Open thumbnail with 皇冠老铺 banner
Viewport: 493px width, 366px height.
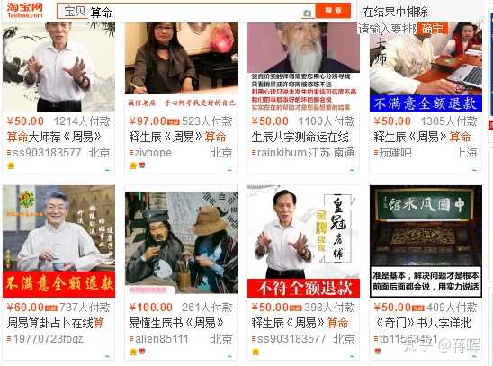tap(303, 241)
